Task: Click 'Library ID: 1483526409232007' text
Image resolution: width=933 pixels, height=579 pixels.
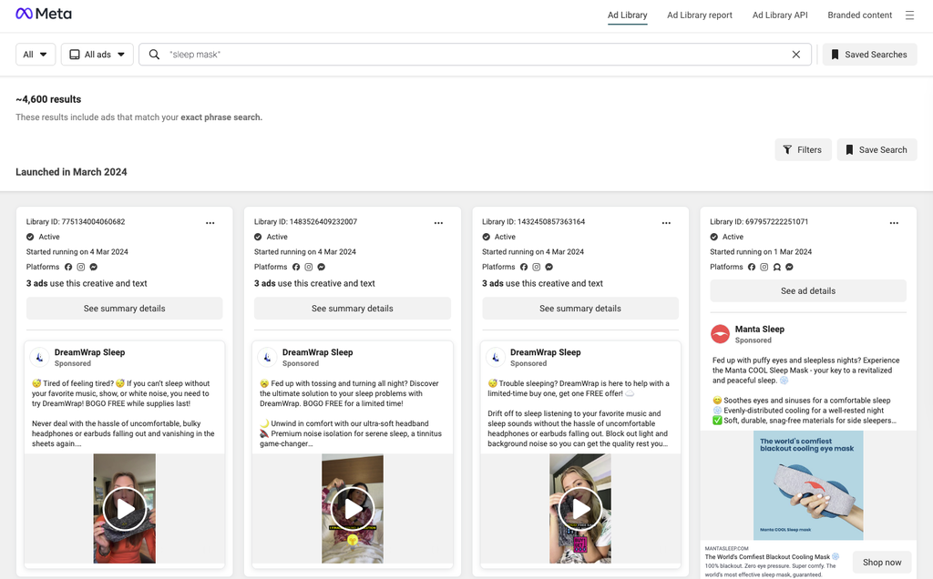Action: pos(305,222)
